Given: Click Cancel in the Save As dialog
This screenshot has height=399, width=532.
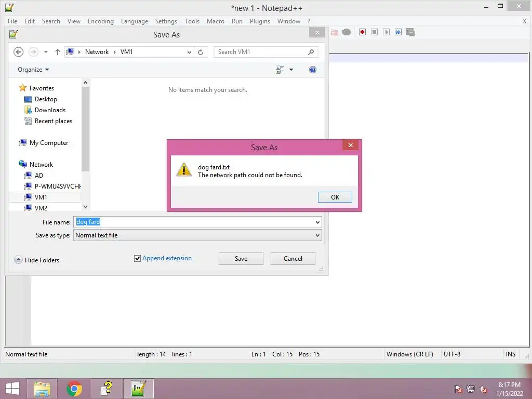Looking at the screenshot, I should (293, 259).
